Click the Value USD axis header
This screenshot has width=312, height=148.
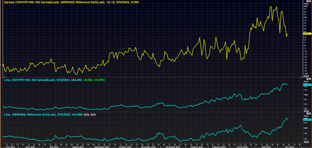pyautogui.click(x=306, y=5)
